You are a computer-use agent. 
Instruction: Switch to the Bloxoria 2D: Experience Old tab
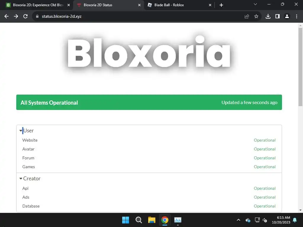tap(36, 5)
